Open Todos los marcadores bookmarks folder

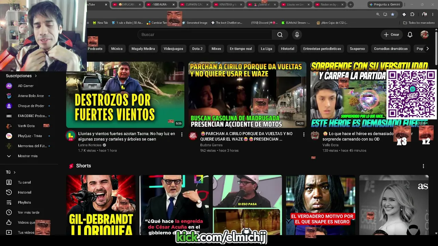click(x=419, y=23)
